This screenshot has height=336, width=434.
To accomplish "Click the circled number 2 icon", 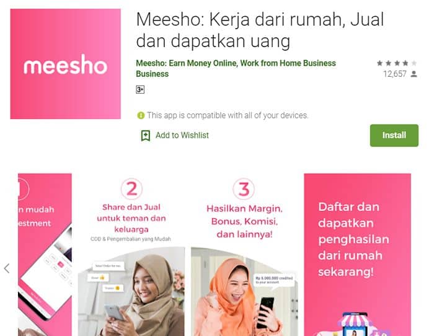I will [131, 189].
